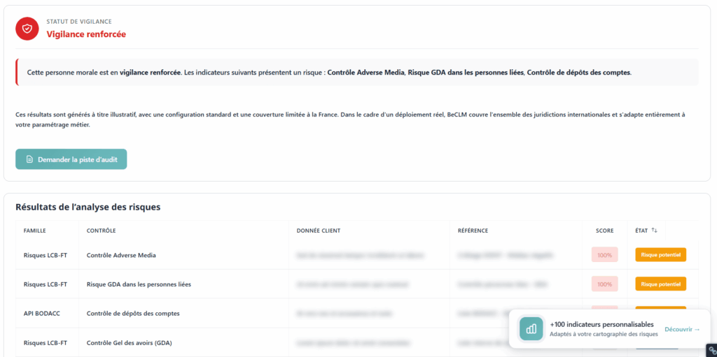Click the 100% score for Risque GDA row
This screenshot has width=717, height=357.
[604, 284]
